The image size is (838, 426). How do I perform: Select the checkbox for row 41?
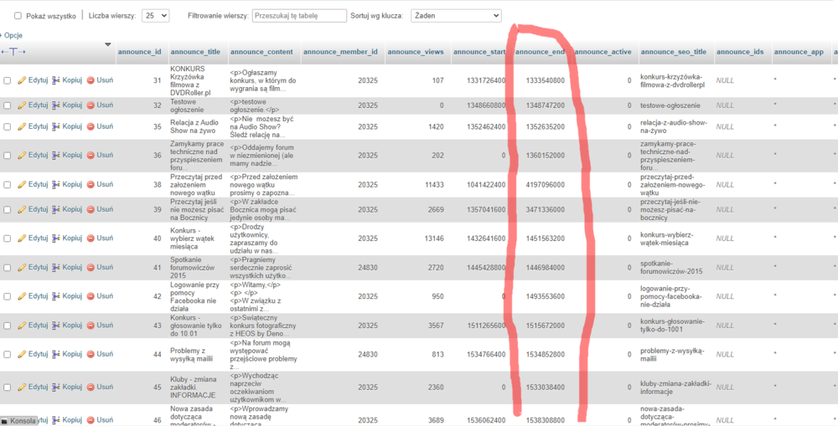click(x=7, y=268)
